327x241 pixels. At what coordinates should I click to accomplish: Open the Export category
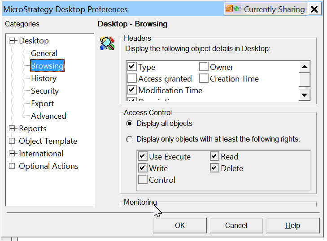click(42, 103)
